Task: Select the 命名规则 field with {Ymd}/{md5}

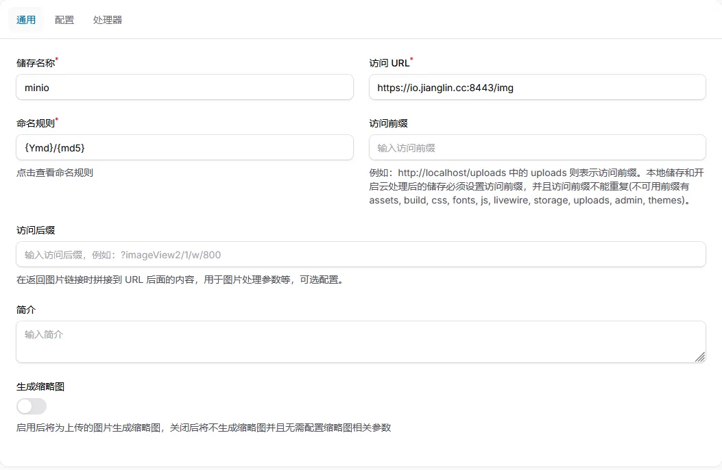Action: tap(184, 147)
